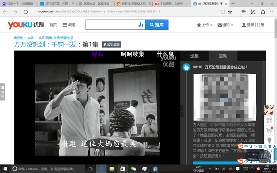Open WeChat from the taskbar
The image size is (277, 173).
pos(134,169)
